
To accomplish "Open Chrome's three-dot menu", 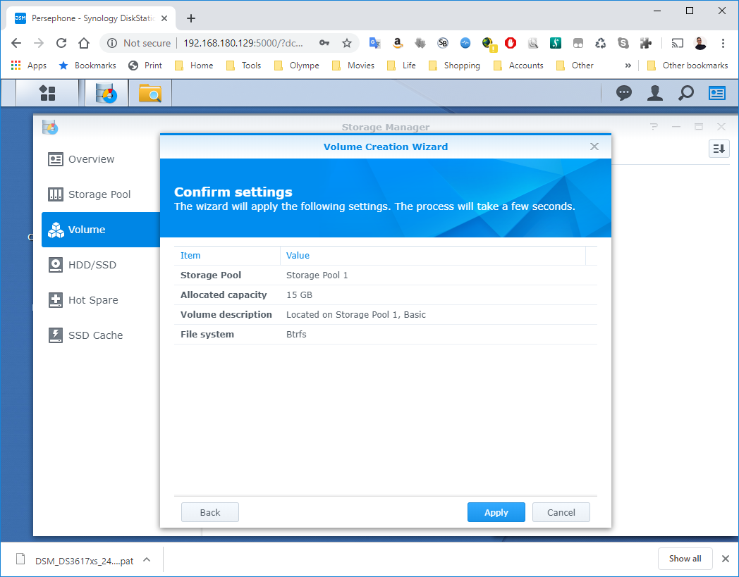I will tap(723, 43).
